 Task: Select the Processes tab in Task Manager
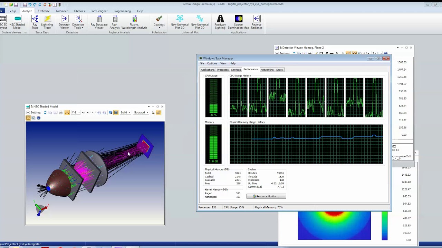click(223, 70)
